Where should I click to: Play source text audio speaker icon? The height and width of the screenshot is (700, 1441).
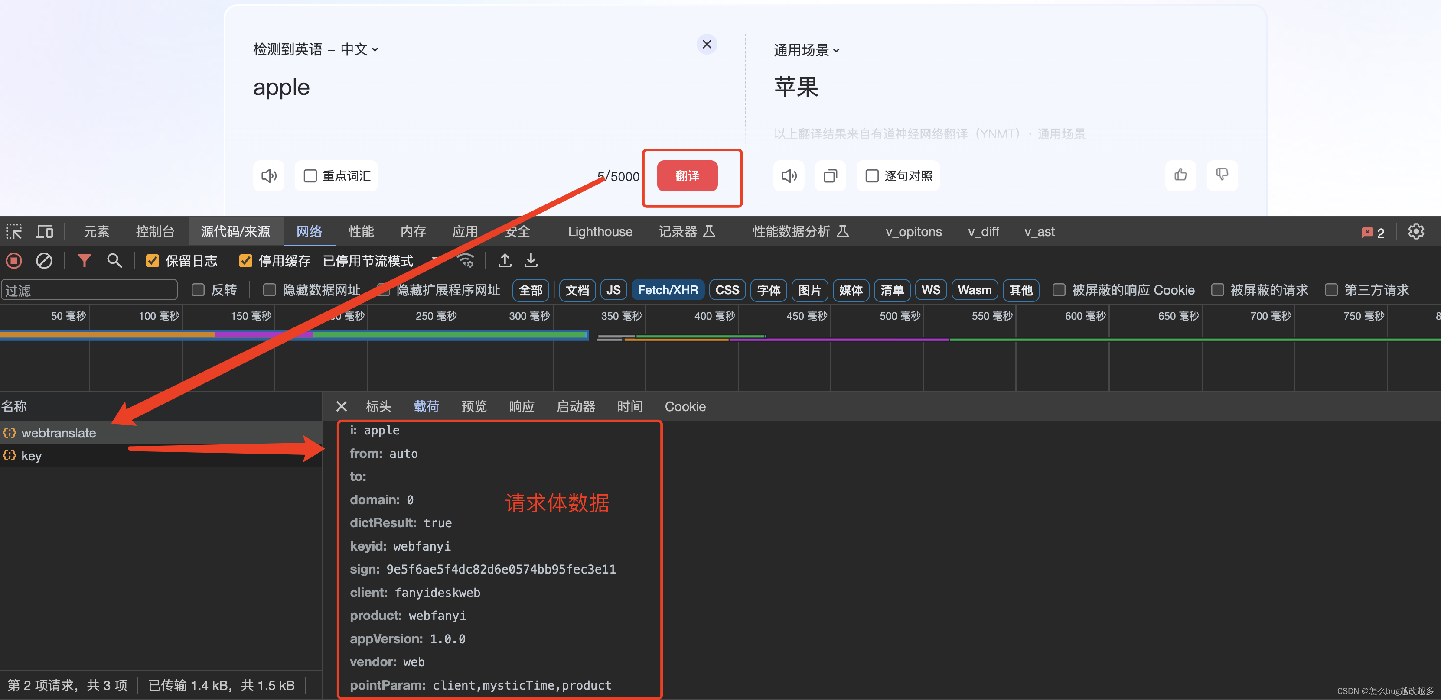coord(268,176)
